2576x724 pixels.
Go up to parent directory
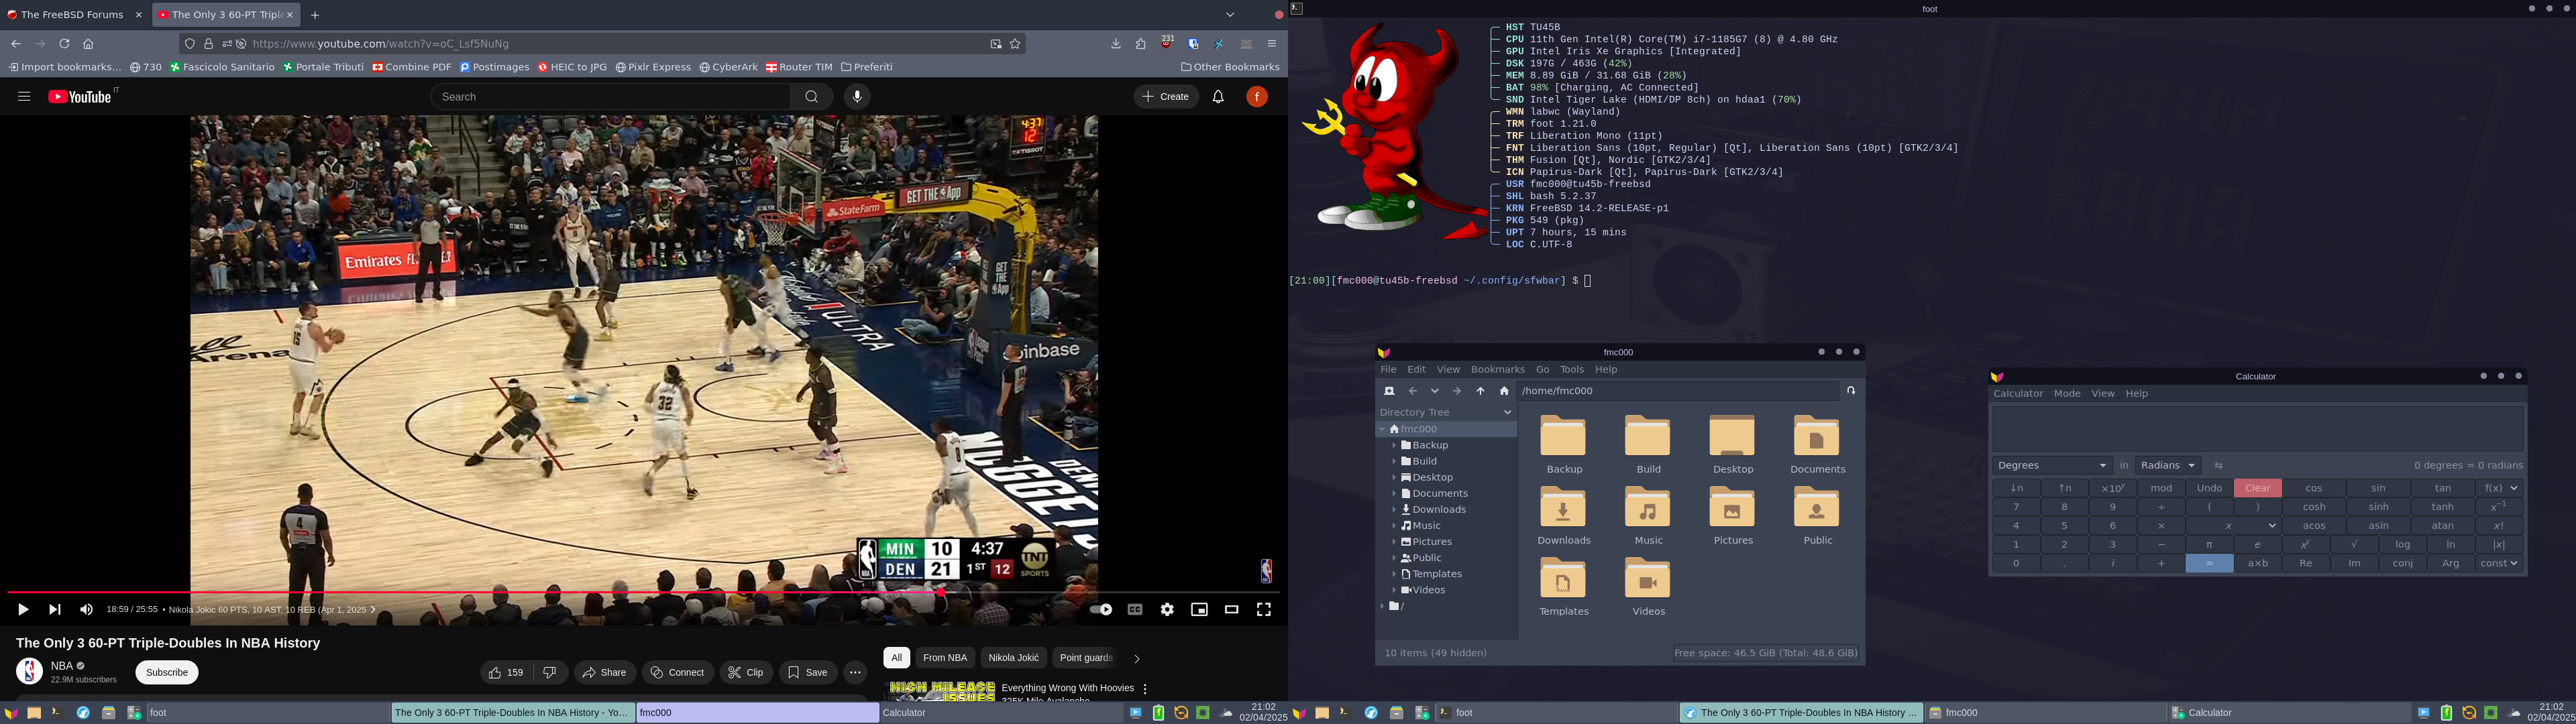(x=1480, y=391)
